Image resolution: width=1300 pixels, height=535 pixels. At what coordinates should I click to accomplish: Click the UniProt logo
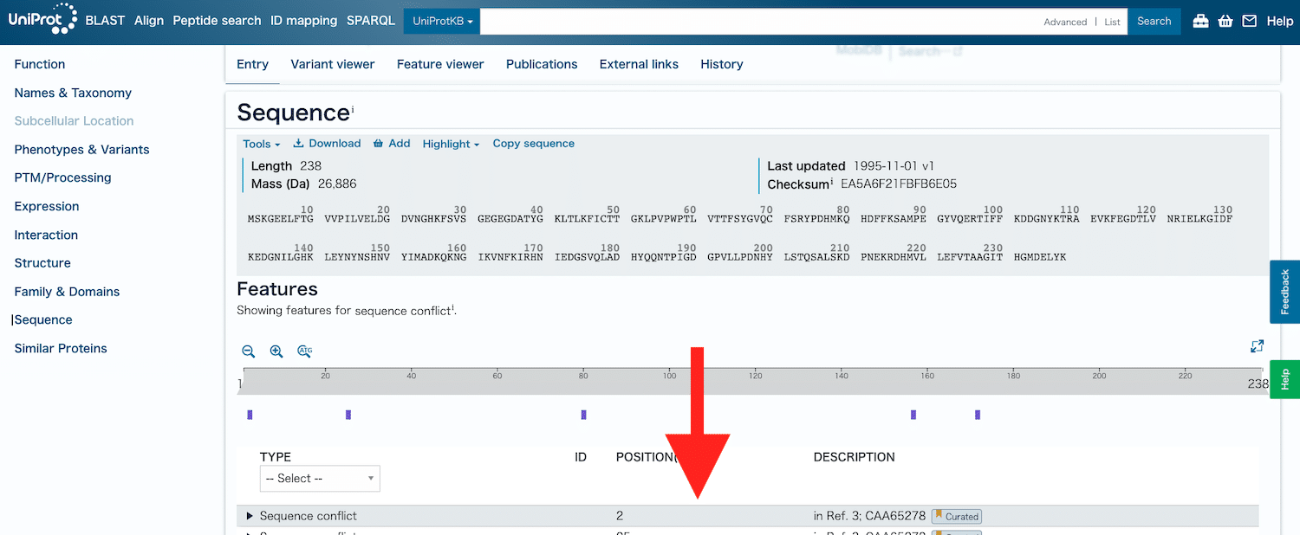click(x=42, y=19)
